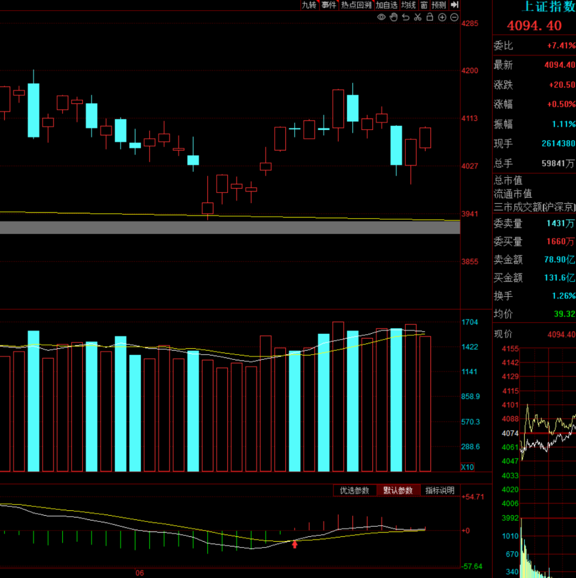576x578 pixels.
Task: Zoom out with the minus circle icon
Action: click(x=454, y=17)
